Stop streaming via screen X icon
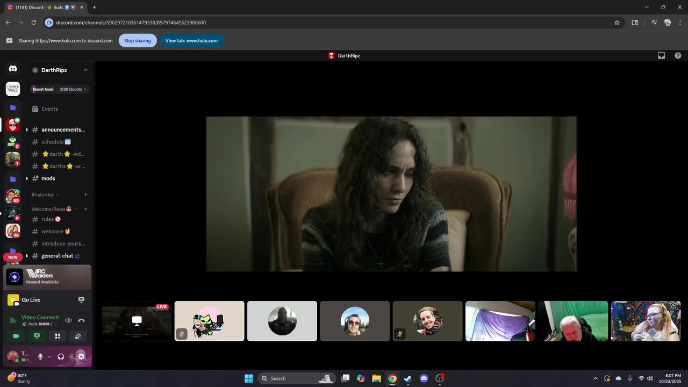Viewport: 688px width, 387px height. 81,300
